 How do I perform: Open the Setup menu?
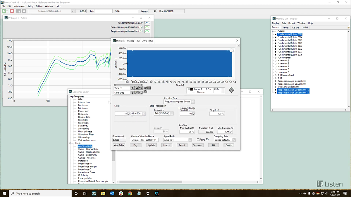click(x=30, y=6)
